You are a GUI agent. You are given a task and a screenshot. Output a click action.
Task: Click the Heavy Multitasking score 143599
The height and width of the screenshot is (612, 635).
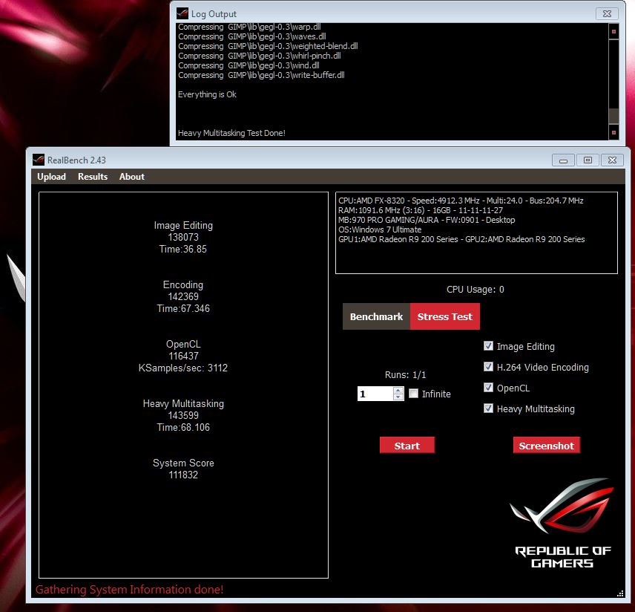(183, 415)
